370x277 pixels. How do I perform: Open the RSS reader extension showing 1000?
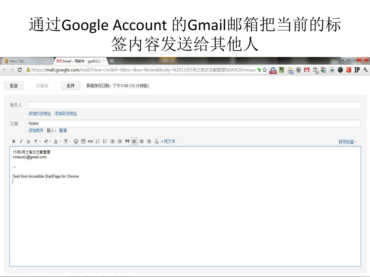tap(273, 70)
